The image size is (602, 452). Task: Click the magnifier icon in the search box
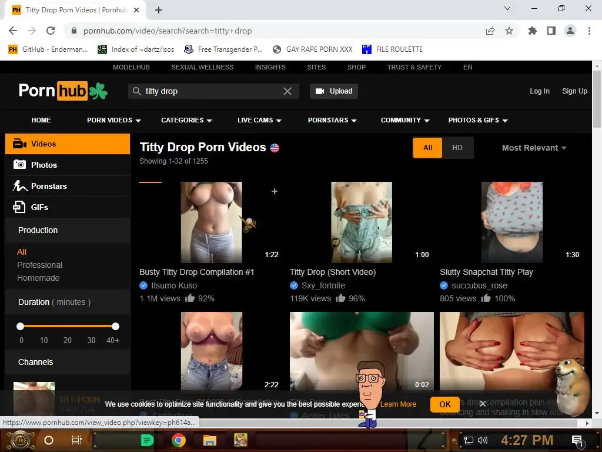[x=136, y=91]
